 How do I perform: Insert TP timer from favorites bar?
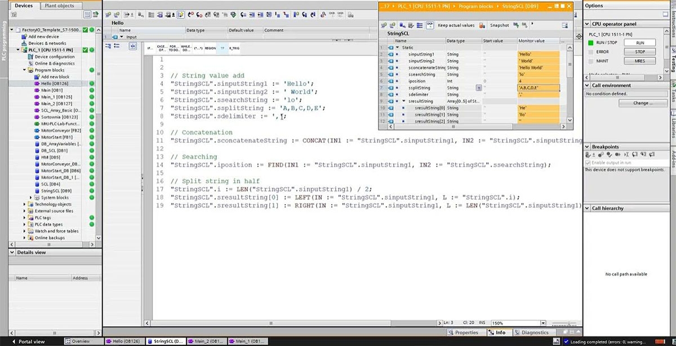(223, 48)
